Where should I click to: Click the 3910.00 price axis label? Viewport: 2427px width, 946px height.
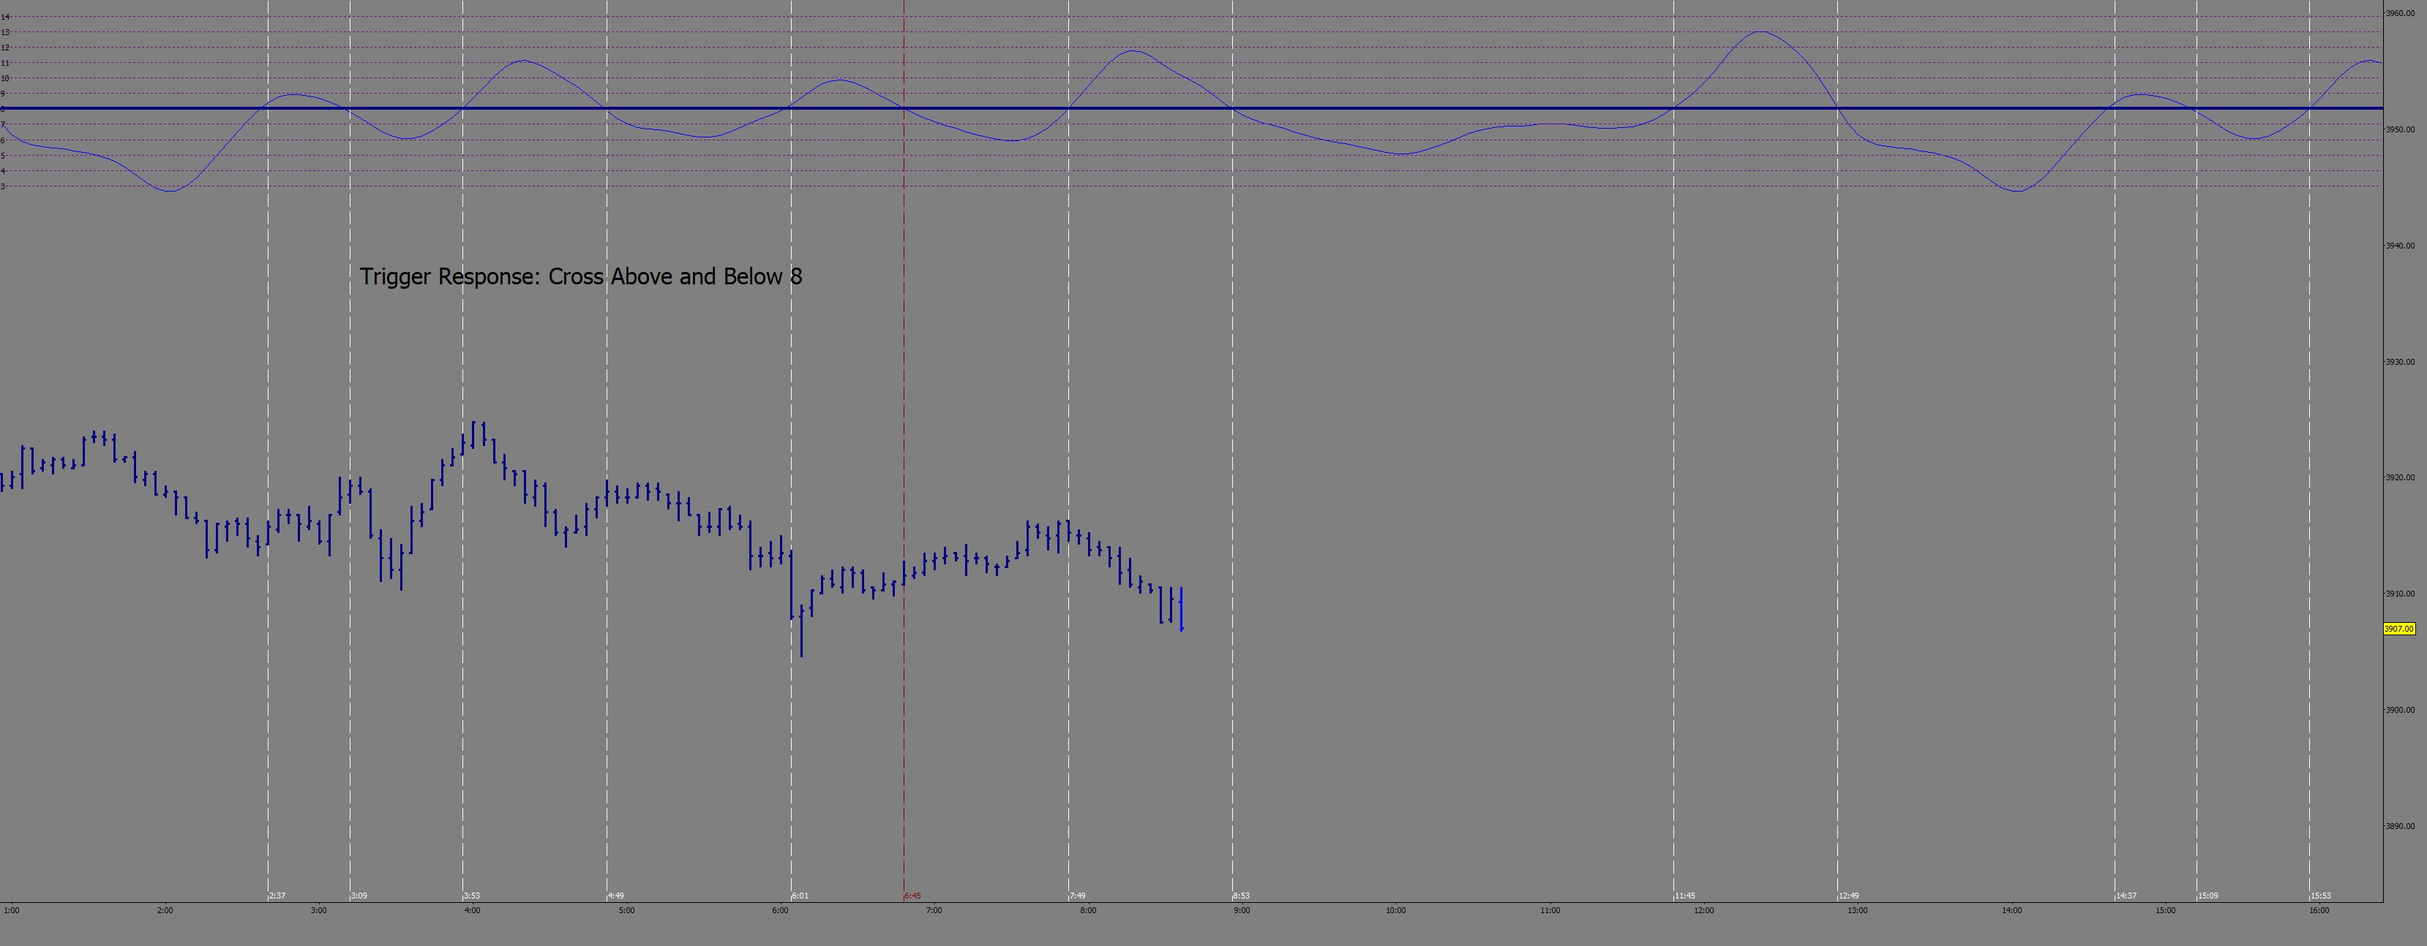(x=2401, y=594)
